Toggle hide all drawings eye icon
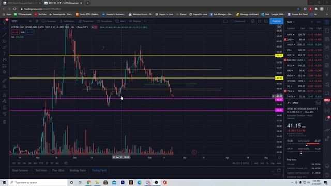331x186 pixels. 4,114
